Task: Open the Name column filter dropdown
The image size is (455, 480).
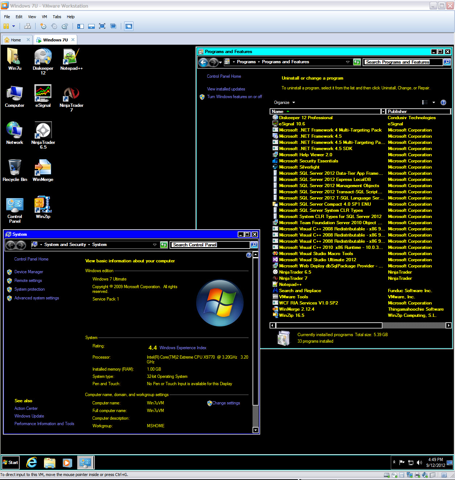Action: (383, 112)
